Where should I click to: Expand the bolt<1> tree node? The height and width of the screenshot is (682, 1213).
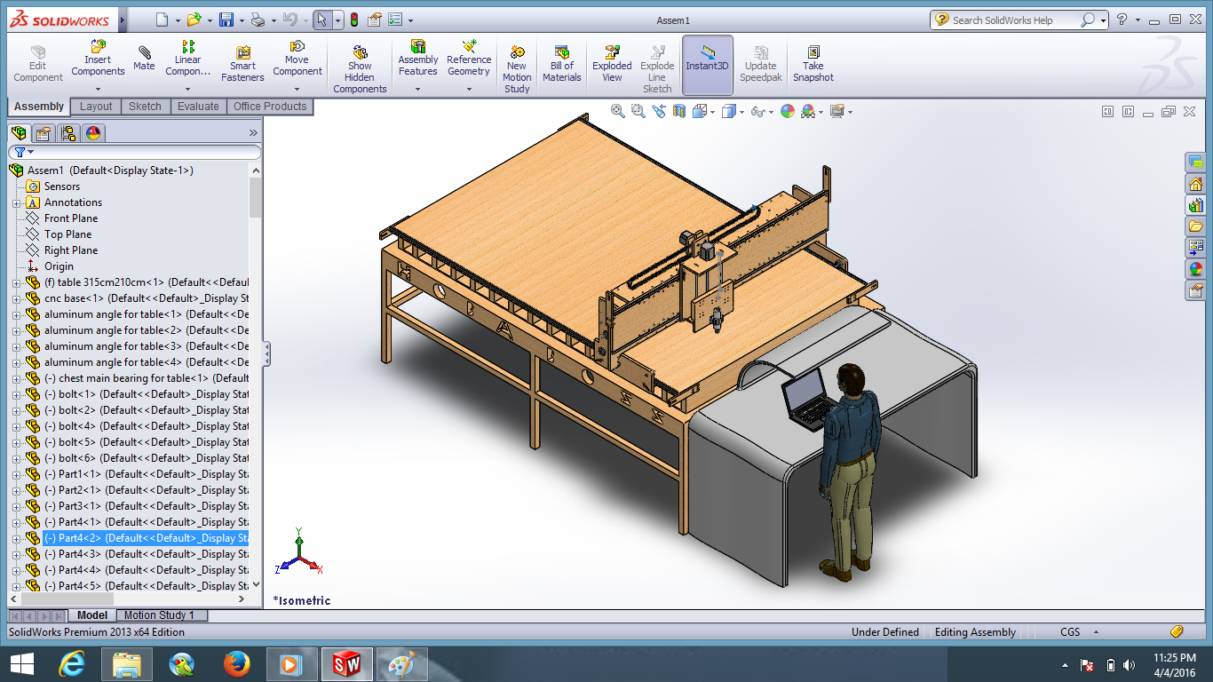[16, 394]
